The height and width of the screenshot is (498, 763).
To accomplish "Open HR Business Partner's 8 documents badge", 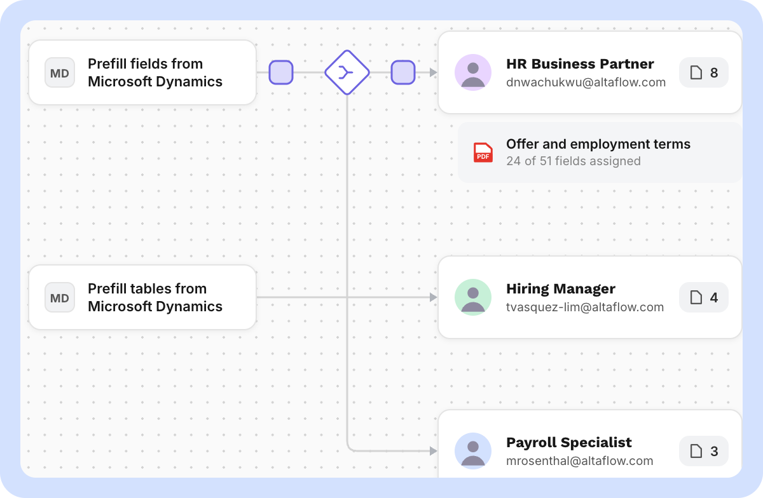I will pos(704,72).
